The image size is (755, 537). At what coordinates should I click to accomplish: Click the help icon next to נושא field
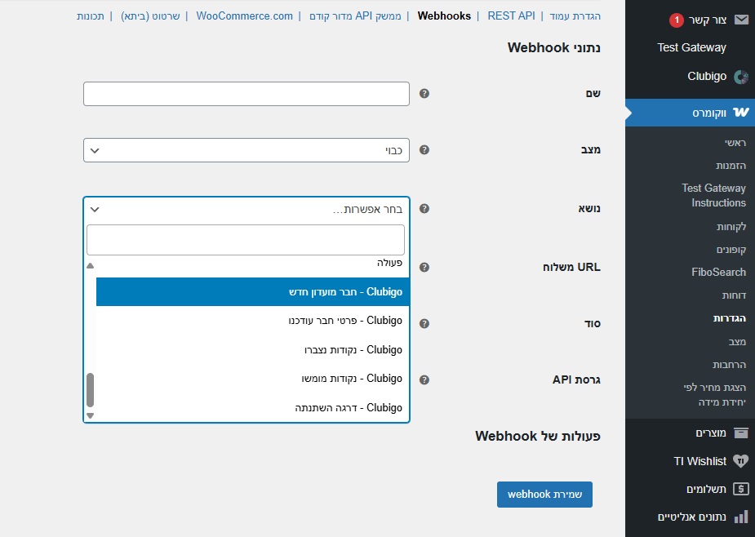[424, 209]
